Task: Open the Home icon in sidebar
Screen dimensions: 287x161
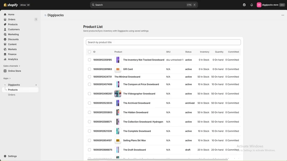Action: (5, 14)
